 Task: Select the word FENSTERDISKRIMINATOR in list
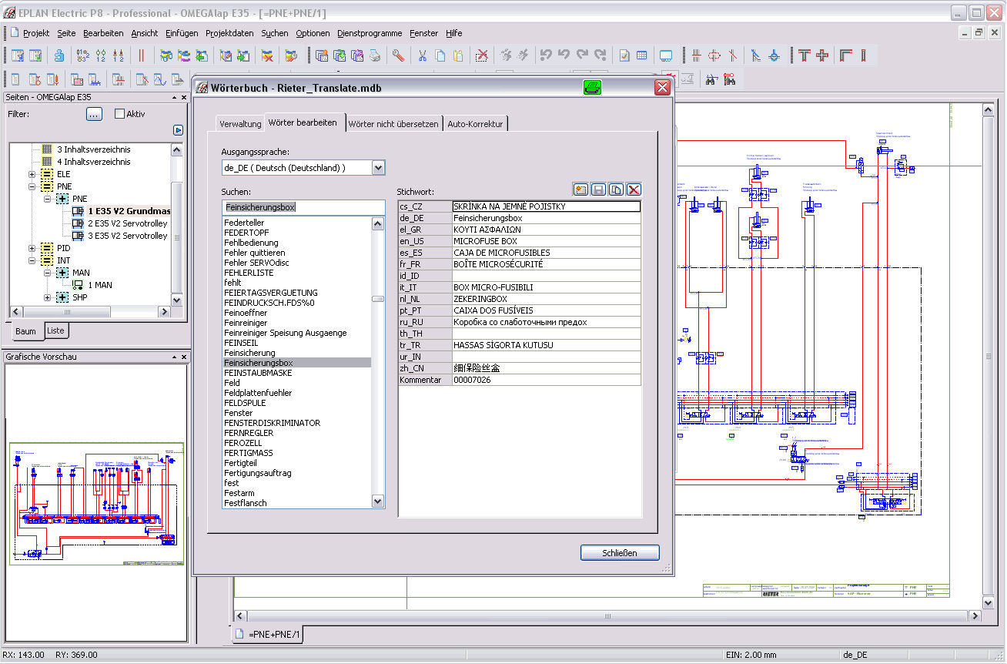272,423
